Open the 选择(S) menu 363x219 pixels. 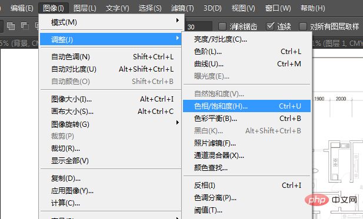(x=150, y=8)
